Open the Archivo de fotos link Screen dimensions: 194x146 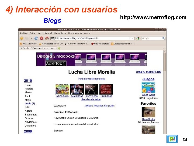point(91,99)
